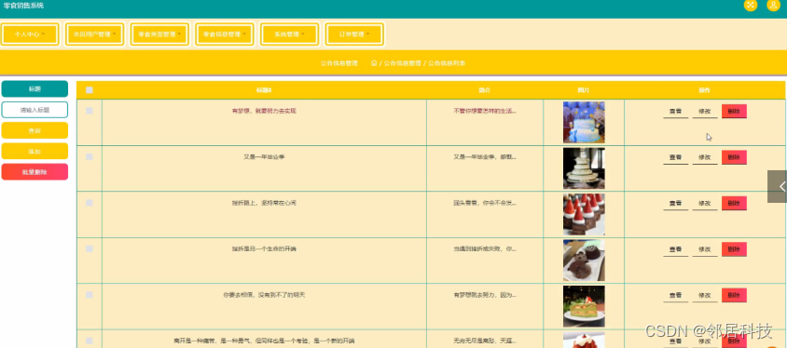787x348 pixels.
Task: Check the row 有梦想，就要努力去实现
Action: 90,111
